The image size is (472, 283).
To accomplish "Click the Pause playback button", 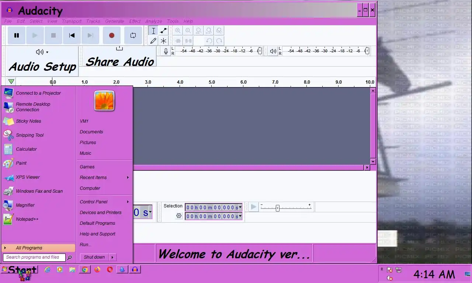I will 17,35.
